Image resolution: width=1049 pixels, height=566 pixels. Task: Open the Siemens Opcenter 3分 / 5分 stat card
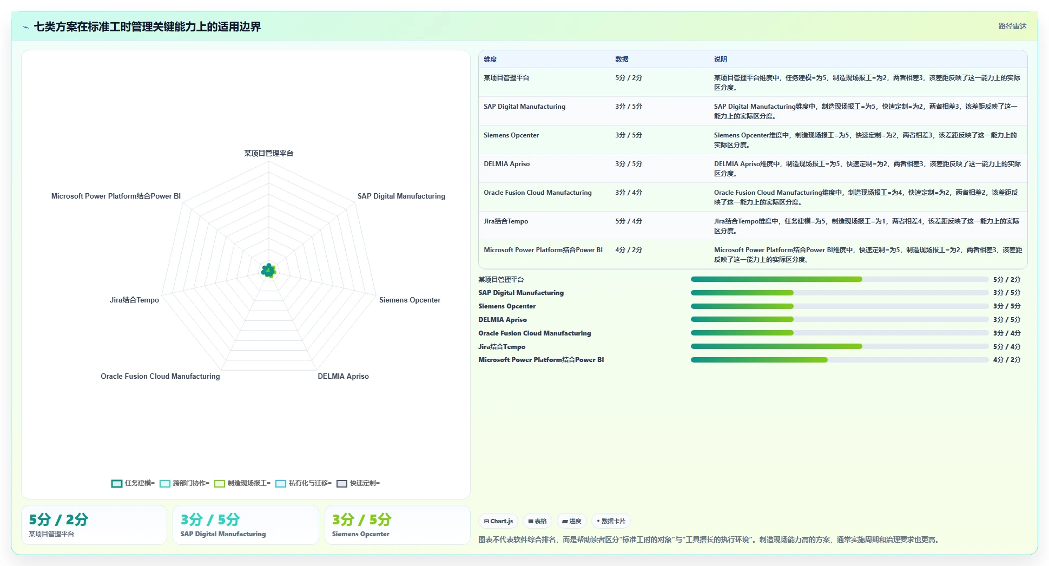[x=398, y=525]
